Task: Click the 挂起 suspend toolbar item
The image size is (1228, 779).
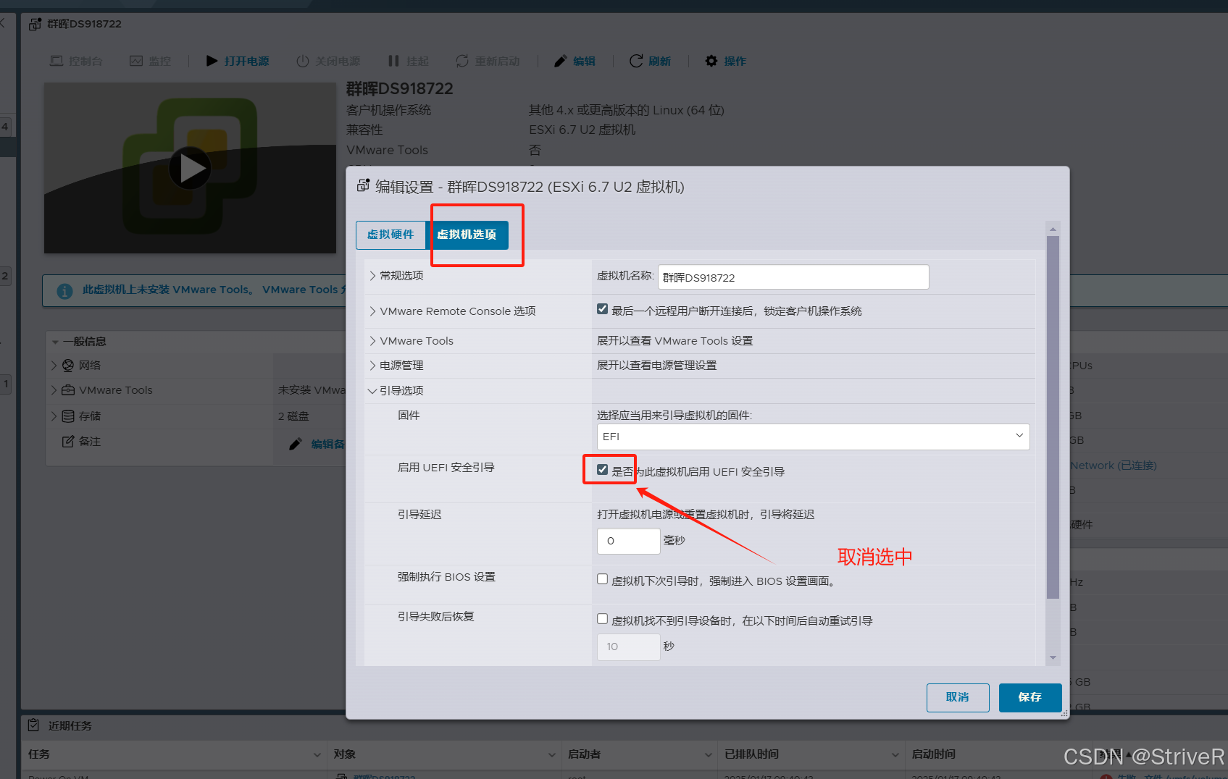Action: [x=409, y=62]
